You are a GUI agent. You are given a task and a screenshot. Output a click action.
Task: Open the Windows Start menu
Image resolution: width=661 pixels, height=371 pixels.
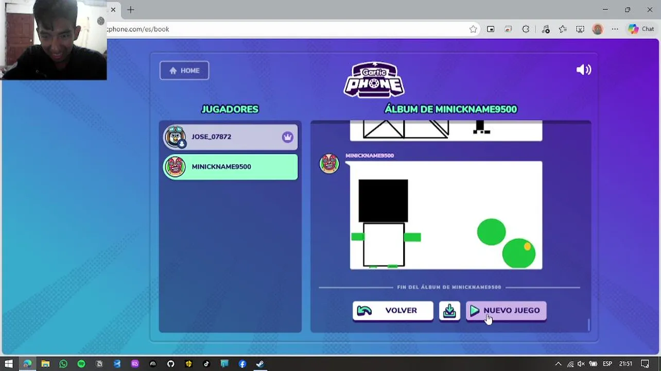coord(9,364)
